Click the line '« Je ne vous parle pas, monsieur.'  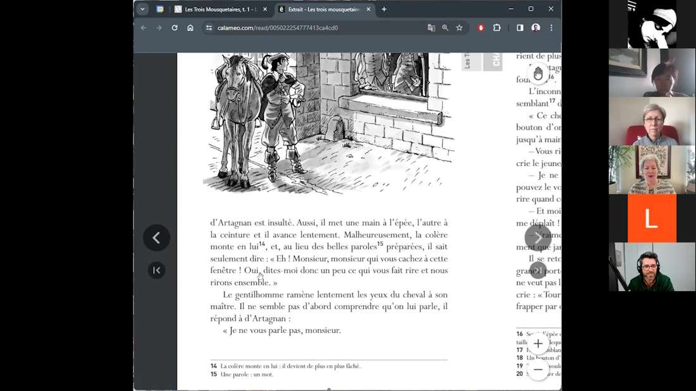pyautogui.click(x=282, y=330)
